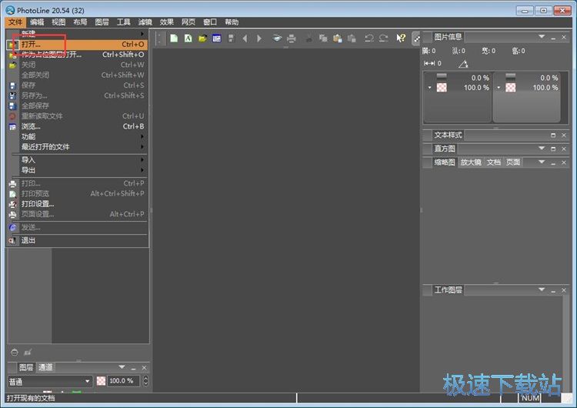Image resolution: width=577 pixels, height=408 pixels.
Task: Click the scanner icon in toolbar
Action: coord(277,38)
